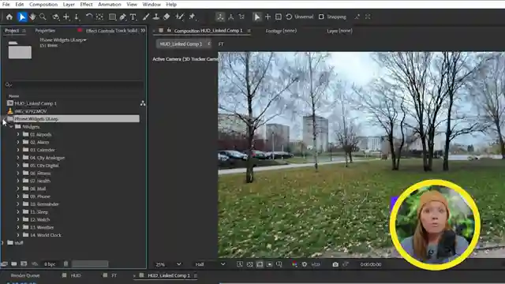Select the Pan Behind anchor point tool
The image size is (505, 284).
(x=99, y=17)
